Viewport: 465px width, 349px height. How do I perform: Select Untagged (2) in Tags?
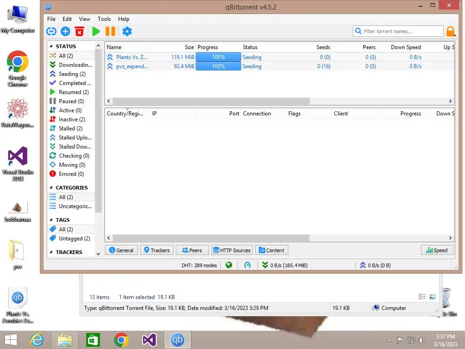point(71,239)
